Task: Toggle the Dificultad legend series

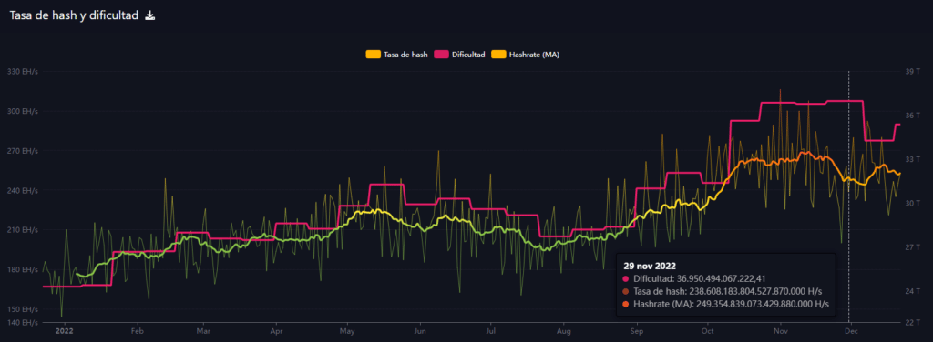Action: pos(458,55)
